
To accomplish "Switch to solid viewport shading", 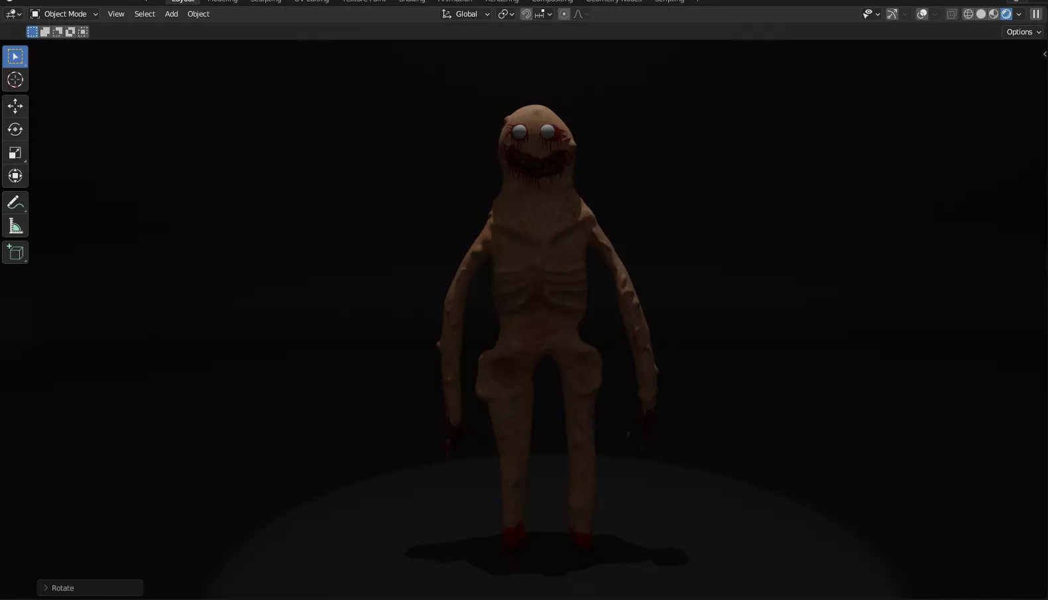I will point(981,14).
